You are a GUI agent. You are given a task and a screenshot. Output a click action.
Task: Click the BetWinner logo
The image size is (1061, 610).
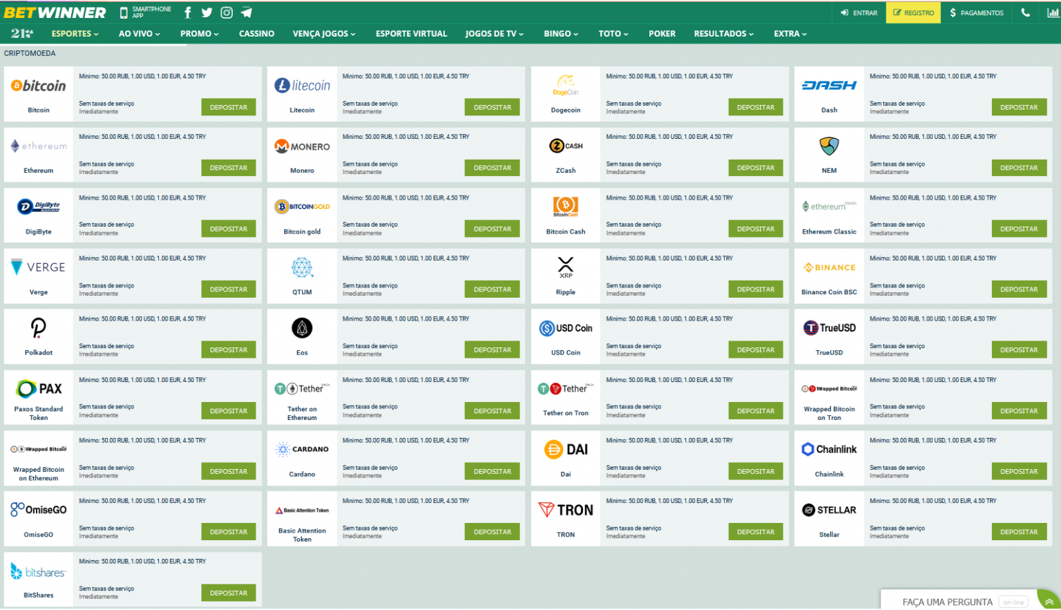pos(55,12)
